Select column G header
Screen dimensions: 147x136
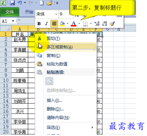108,29
